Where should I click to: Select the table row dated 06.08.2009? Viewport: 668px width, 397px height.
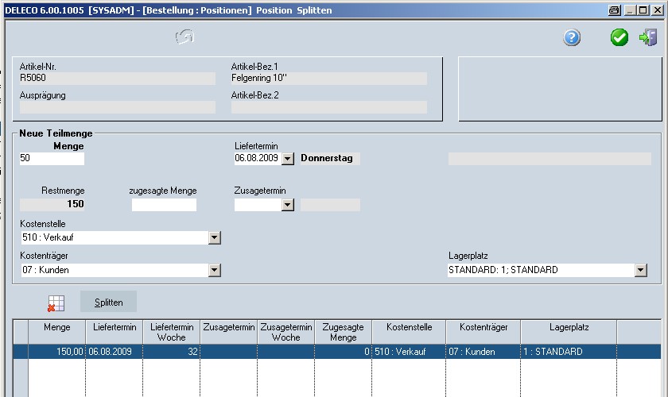coord(318,352)
